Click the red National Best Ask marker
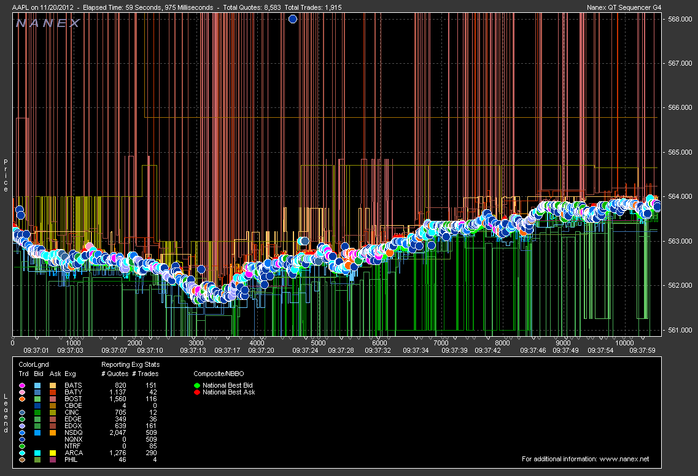This screenshot has width=698, height=476. [x=196, y=391]
